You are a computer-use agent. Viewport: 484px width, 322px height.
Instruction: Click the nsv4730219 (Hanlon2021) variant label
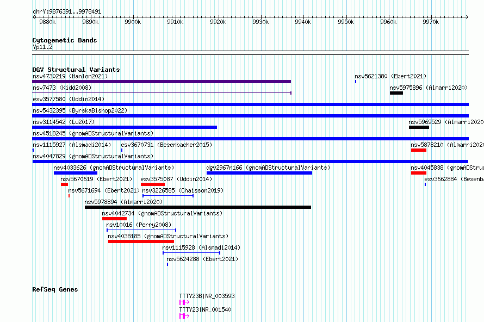pyautogui.click(x=70, y=76)
